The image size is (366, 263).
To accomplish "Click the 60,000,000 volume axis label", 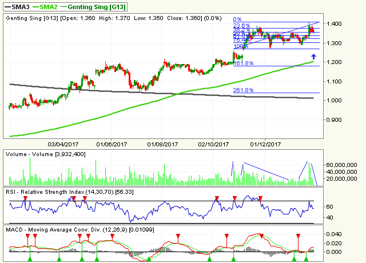I will [x=341, y=165].
